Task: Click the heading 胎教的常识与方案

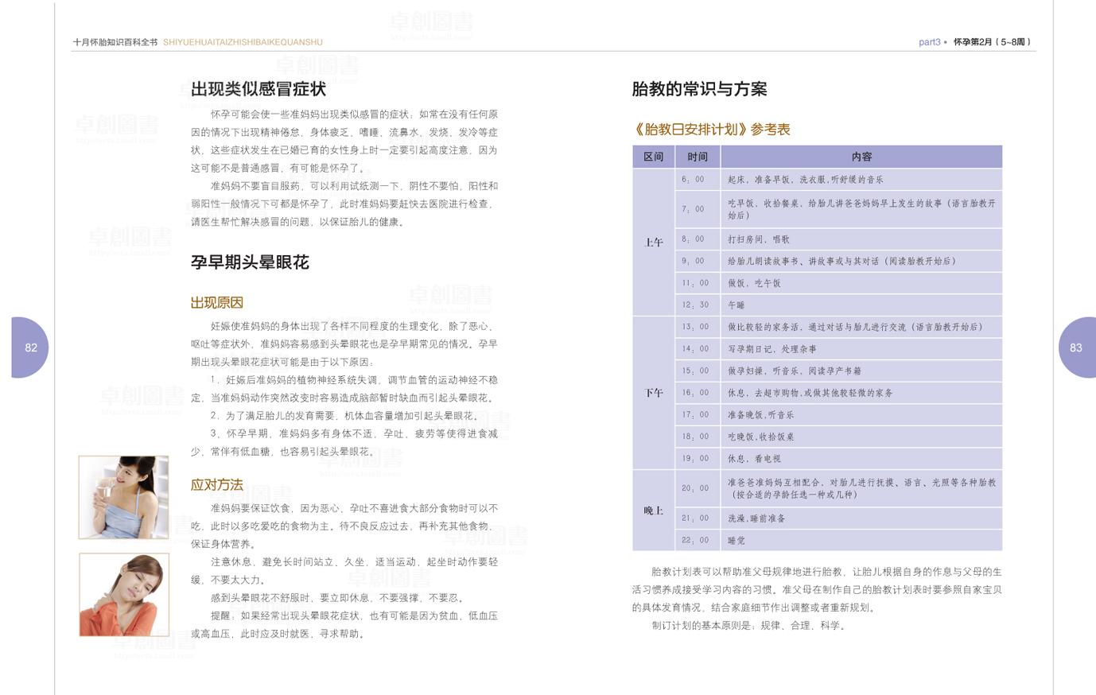Action: (699, 89)
